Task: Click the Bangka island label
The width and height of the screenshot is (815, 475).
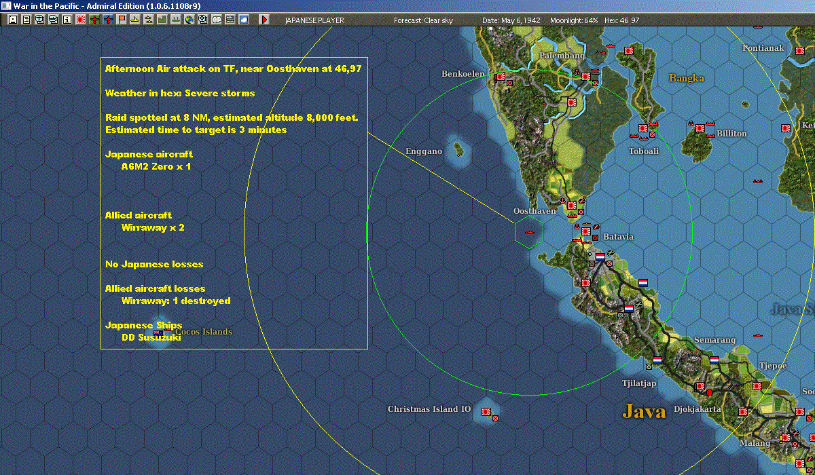Action: click(687, 78)
